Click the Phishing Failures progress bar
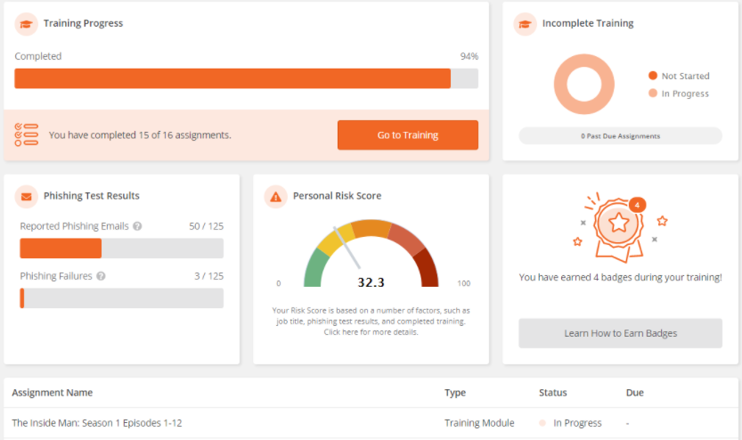Image resolution: width=742 pixels, height=440 pixels. click(122, 298)
